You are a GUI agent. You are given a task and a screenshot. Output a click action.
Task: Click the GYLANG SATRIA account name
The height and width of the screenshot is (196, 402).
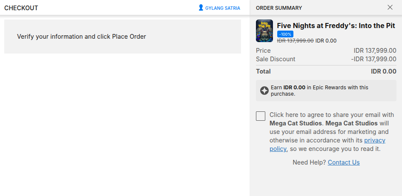[222, 8]
